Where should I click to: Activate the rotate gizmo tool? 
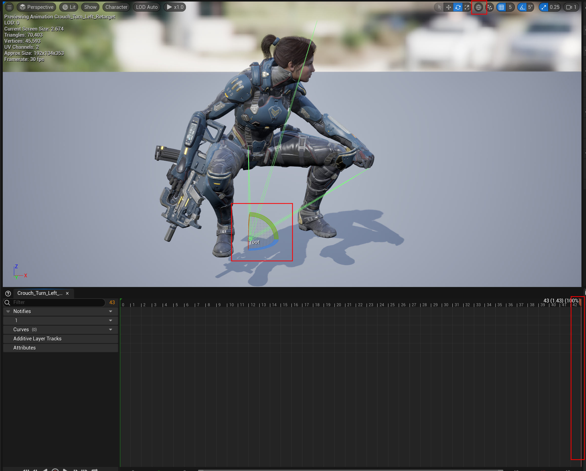pyautogui.click(x=458, y=7)
